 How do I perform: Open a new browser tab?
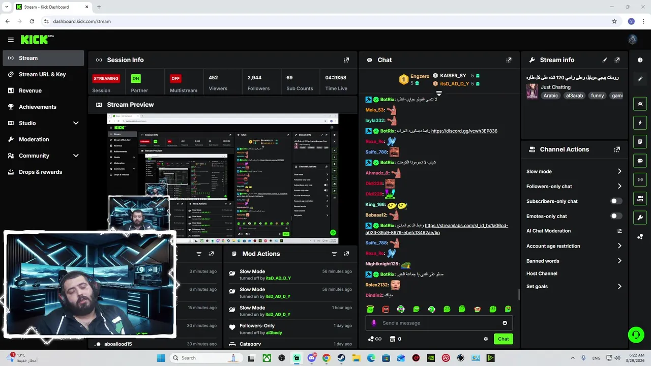[x=99, y=7]
